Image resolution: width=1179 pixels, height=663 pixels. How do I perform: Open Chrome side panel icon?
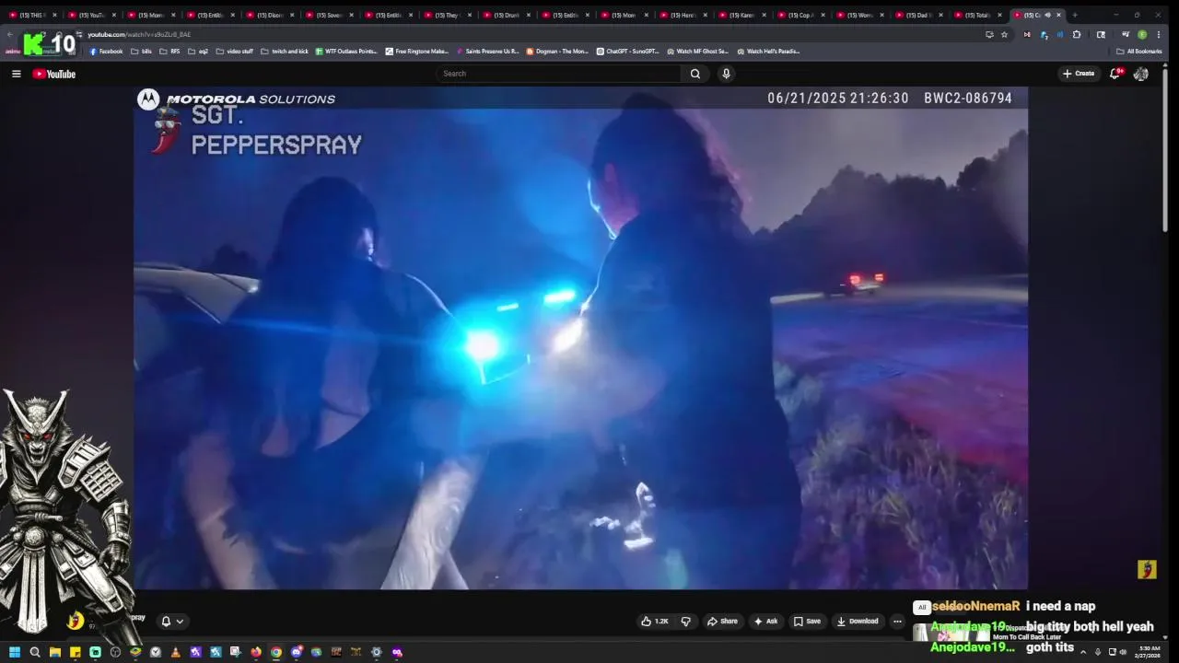(x=1101, y=35)
